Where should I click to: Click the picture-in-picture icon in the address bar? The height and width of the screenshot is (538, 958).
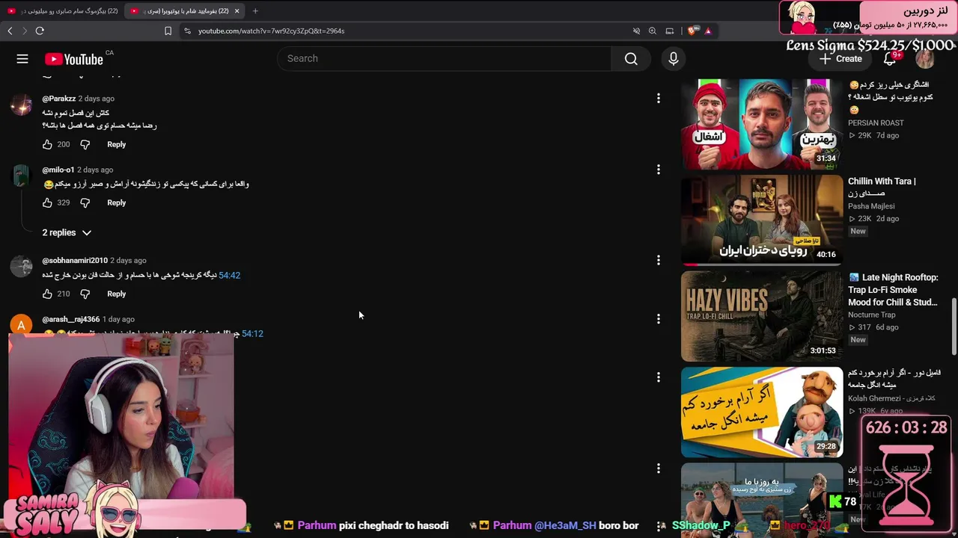(670, 31)
